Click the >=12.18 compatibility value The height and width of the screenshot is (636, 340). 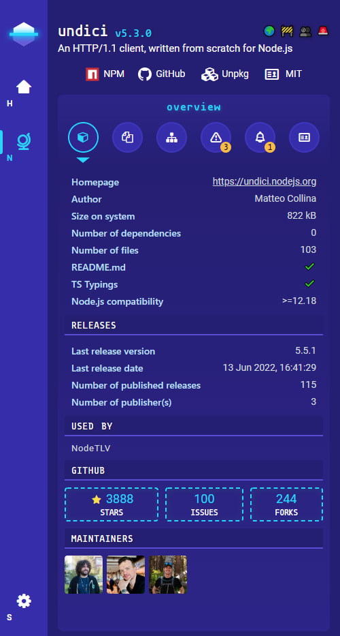pos(299,301)
